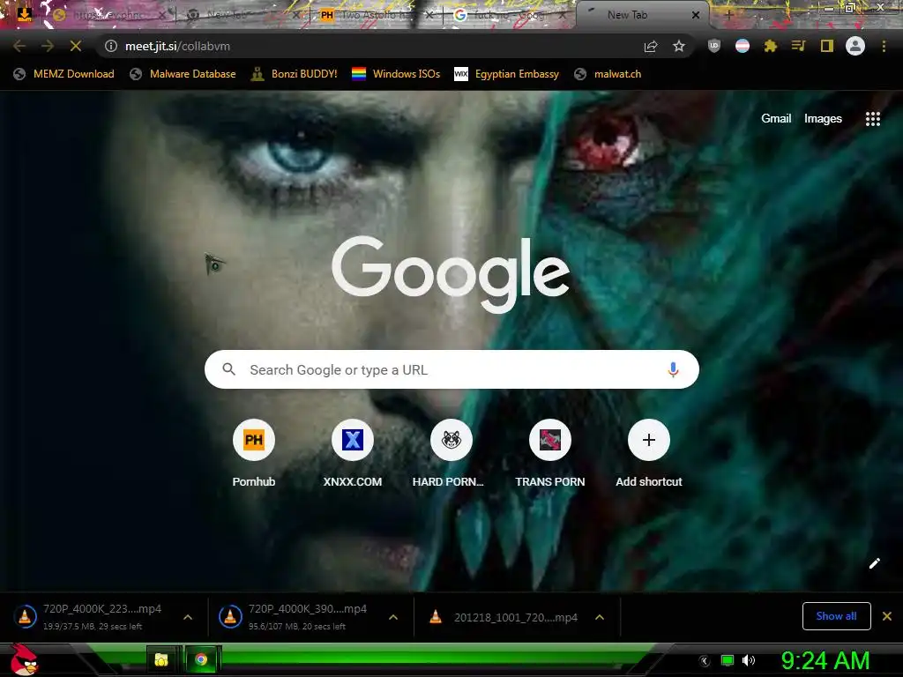
Task: Open Google apps grid
Action: (872, 119)
